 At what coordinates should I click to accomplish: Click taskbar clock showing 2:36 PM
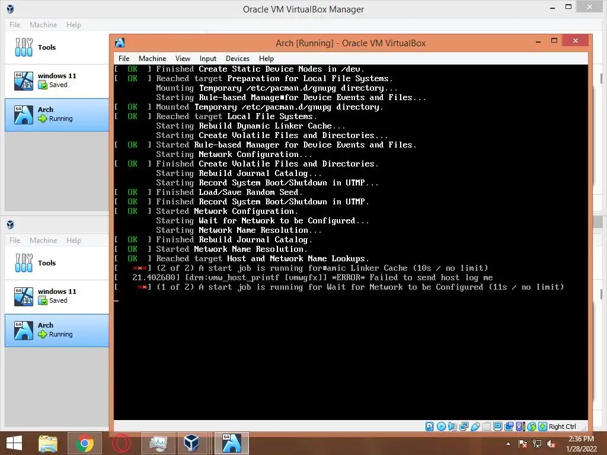pos(581,444)
